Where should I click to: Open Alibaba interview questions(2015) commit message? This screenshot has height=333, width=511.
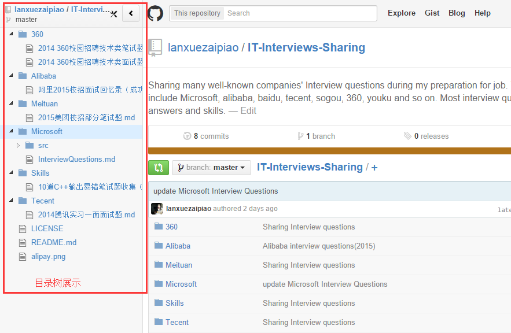[319, 246]
